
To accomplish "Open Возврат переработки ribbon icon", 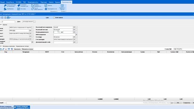I will [32, 5].
